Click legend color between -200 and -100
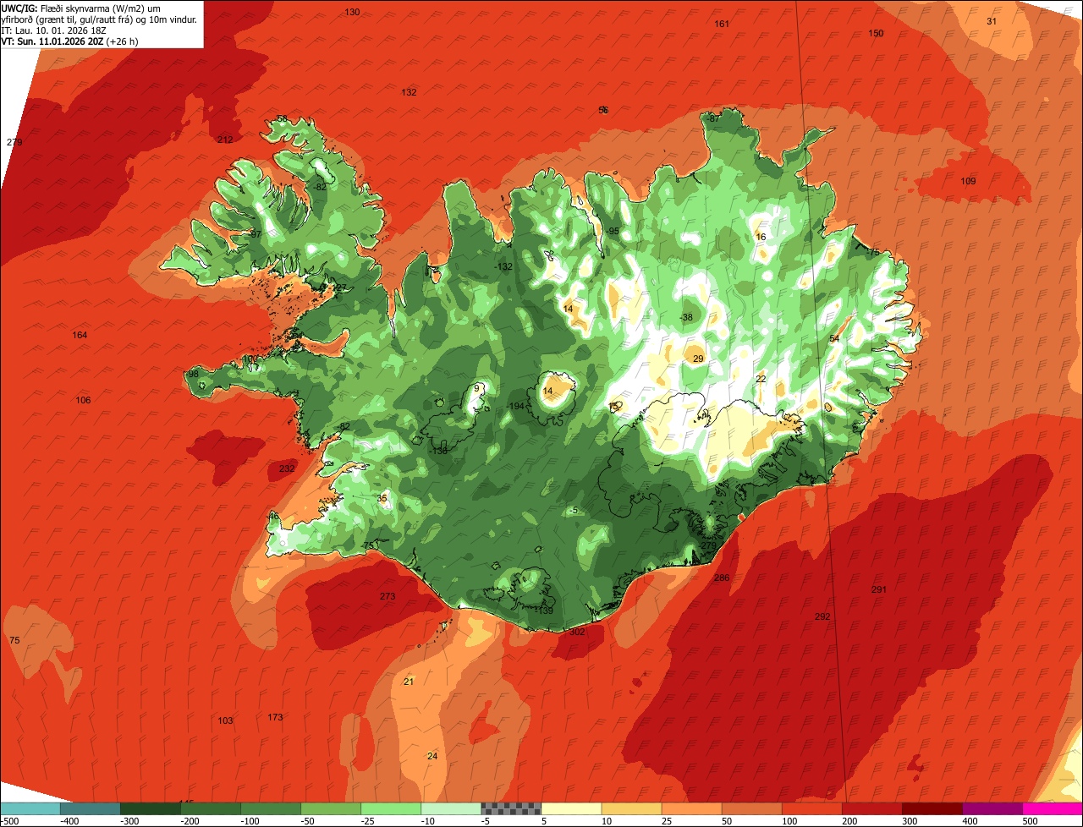Image resolution: width=1083 pixels, height=827 pixels. click(x=211, y=808)
